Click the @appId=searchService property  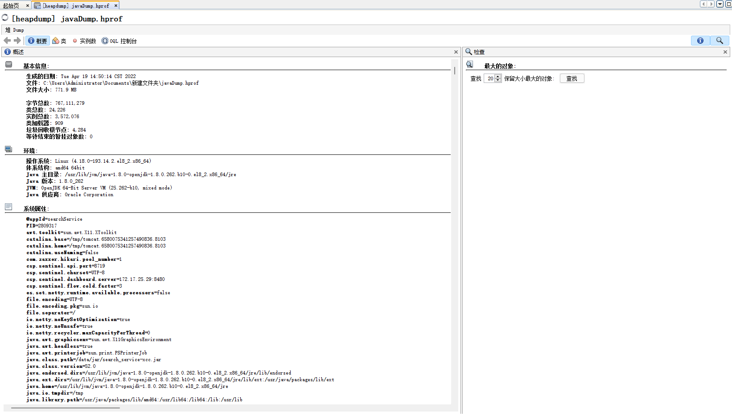tap(54, 219)
